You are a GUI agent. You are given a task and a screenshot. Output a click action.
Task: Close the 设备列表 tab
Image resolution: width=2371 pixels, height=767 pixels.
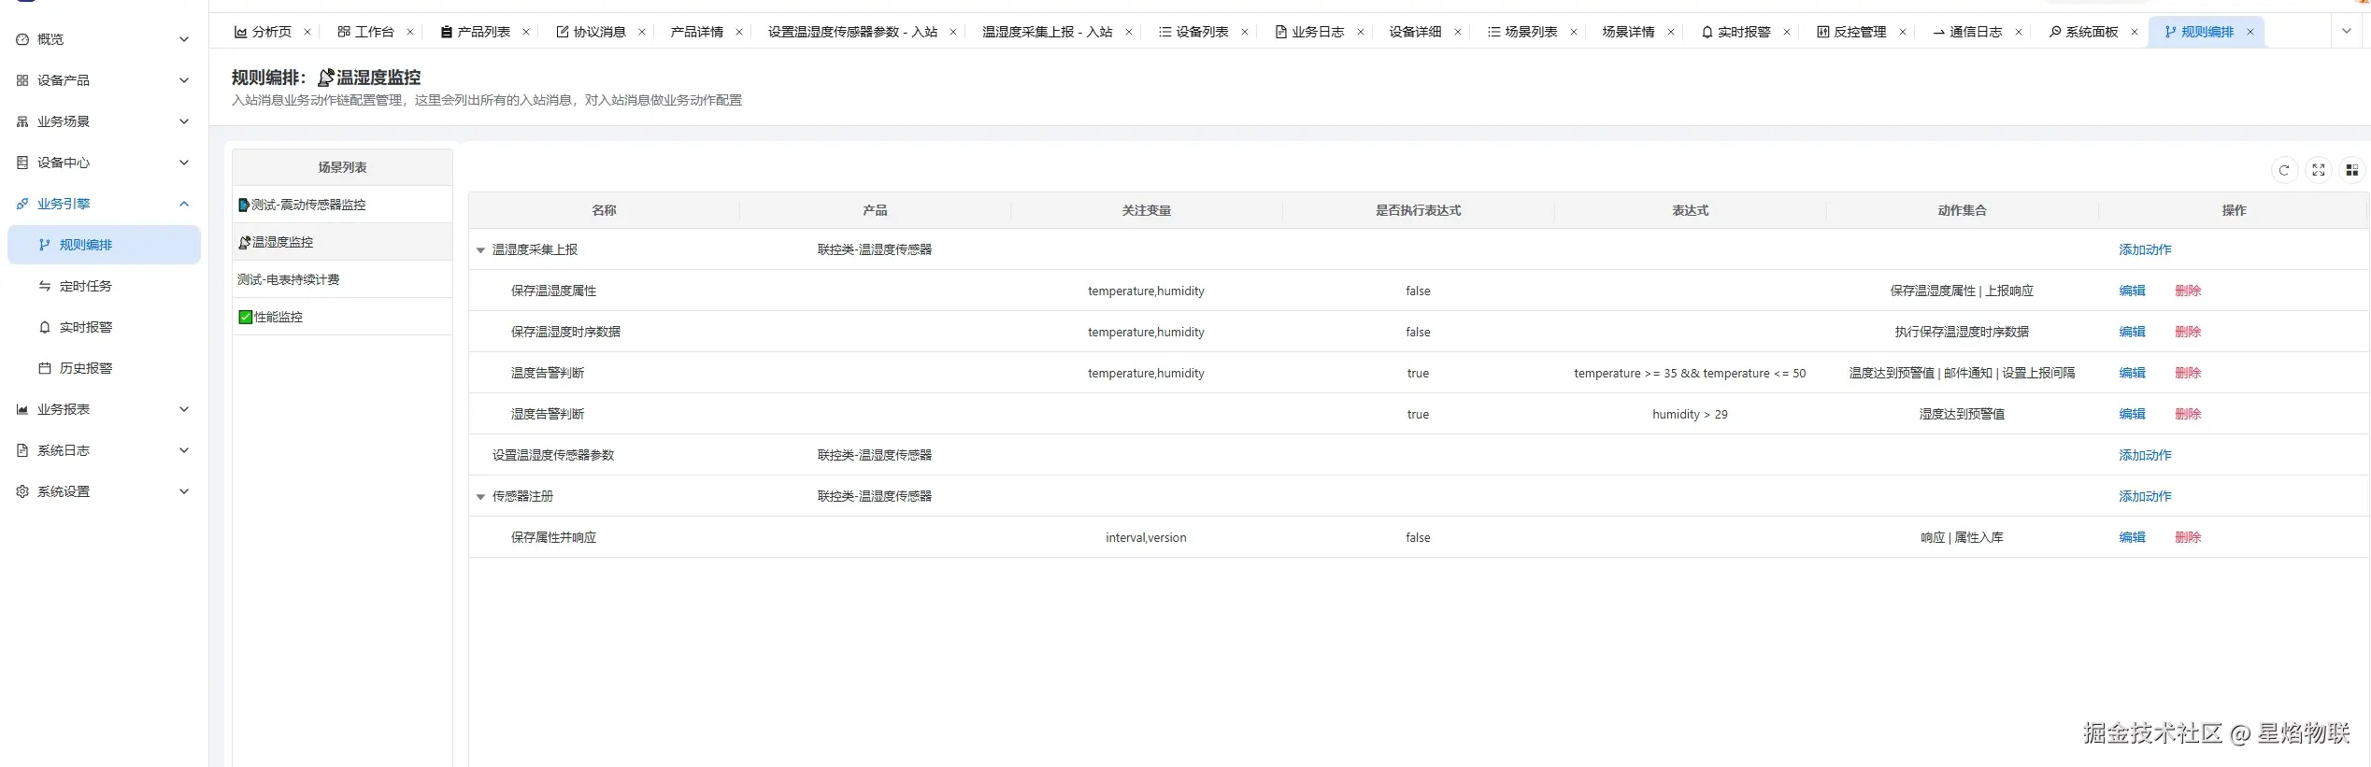coord(1245,32)
